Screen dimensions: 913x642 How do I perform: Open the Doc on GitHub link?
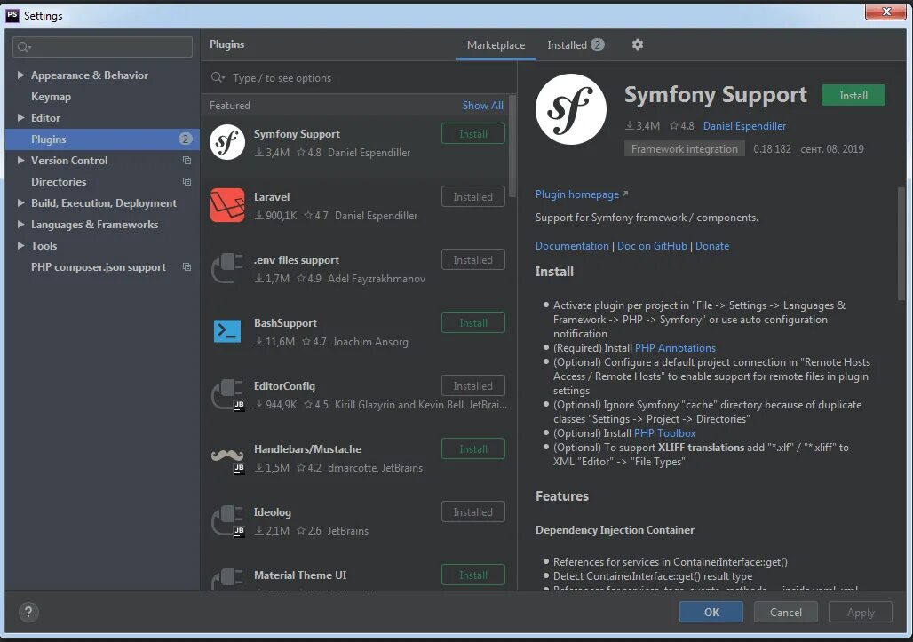(x=652, y=246)
